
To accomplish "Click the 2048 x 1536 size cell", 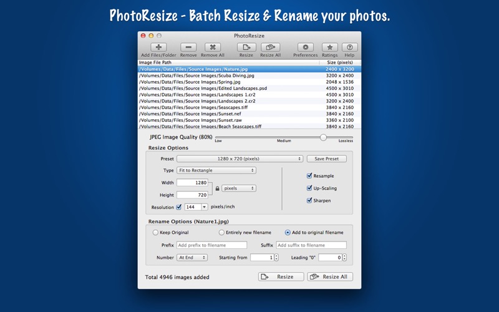I will point(340,82).
